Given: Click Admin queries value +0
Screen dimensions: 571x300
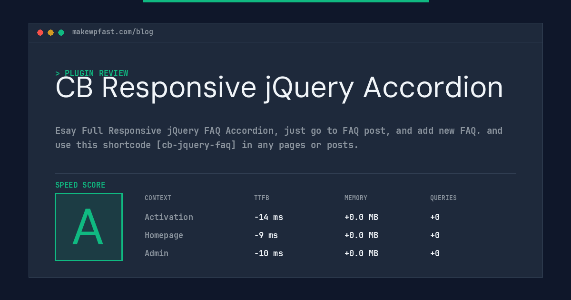Looking at the screenshot, I should point(435,253).
